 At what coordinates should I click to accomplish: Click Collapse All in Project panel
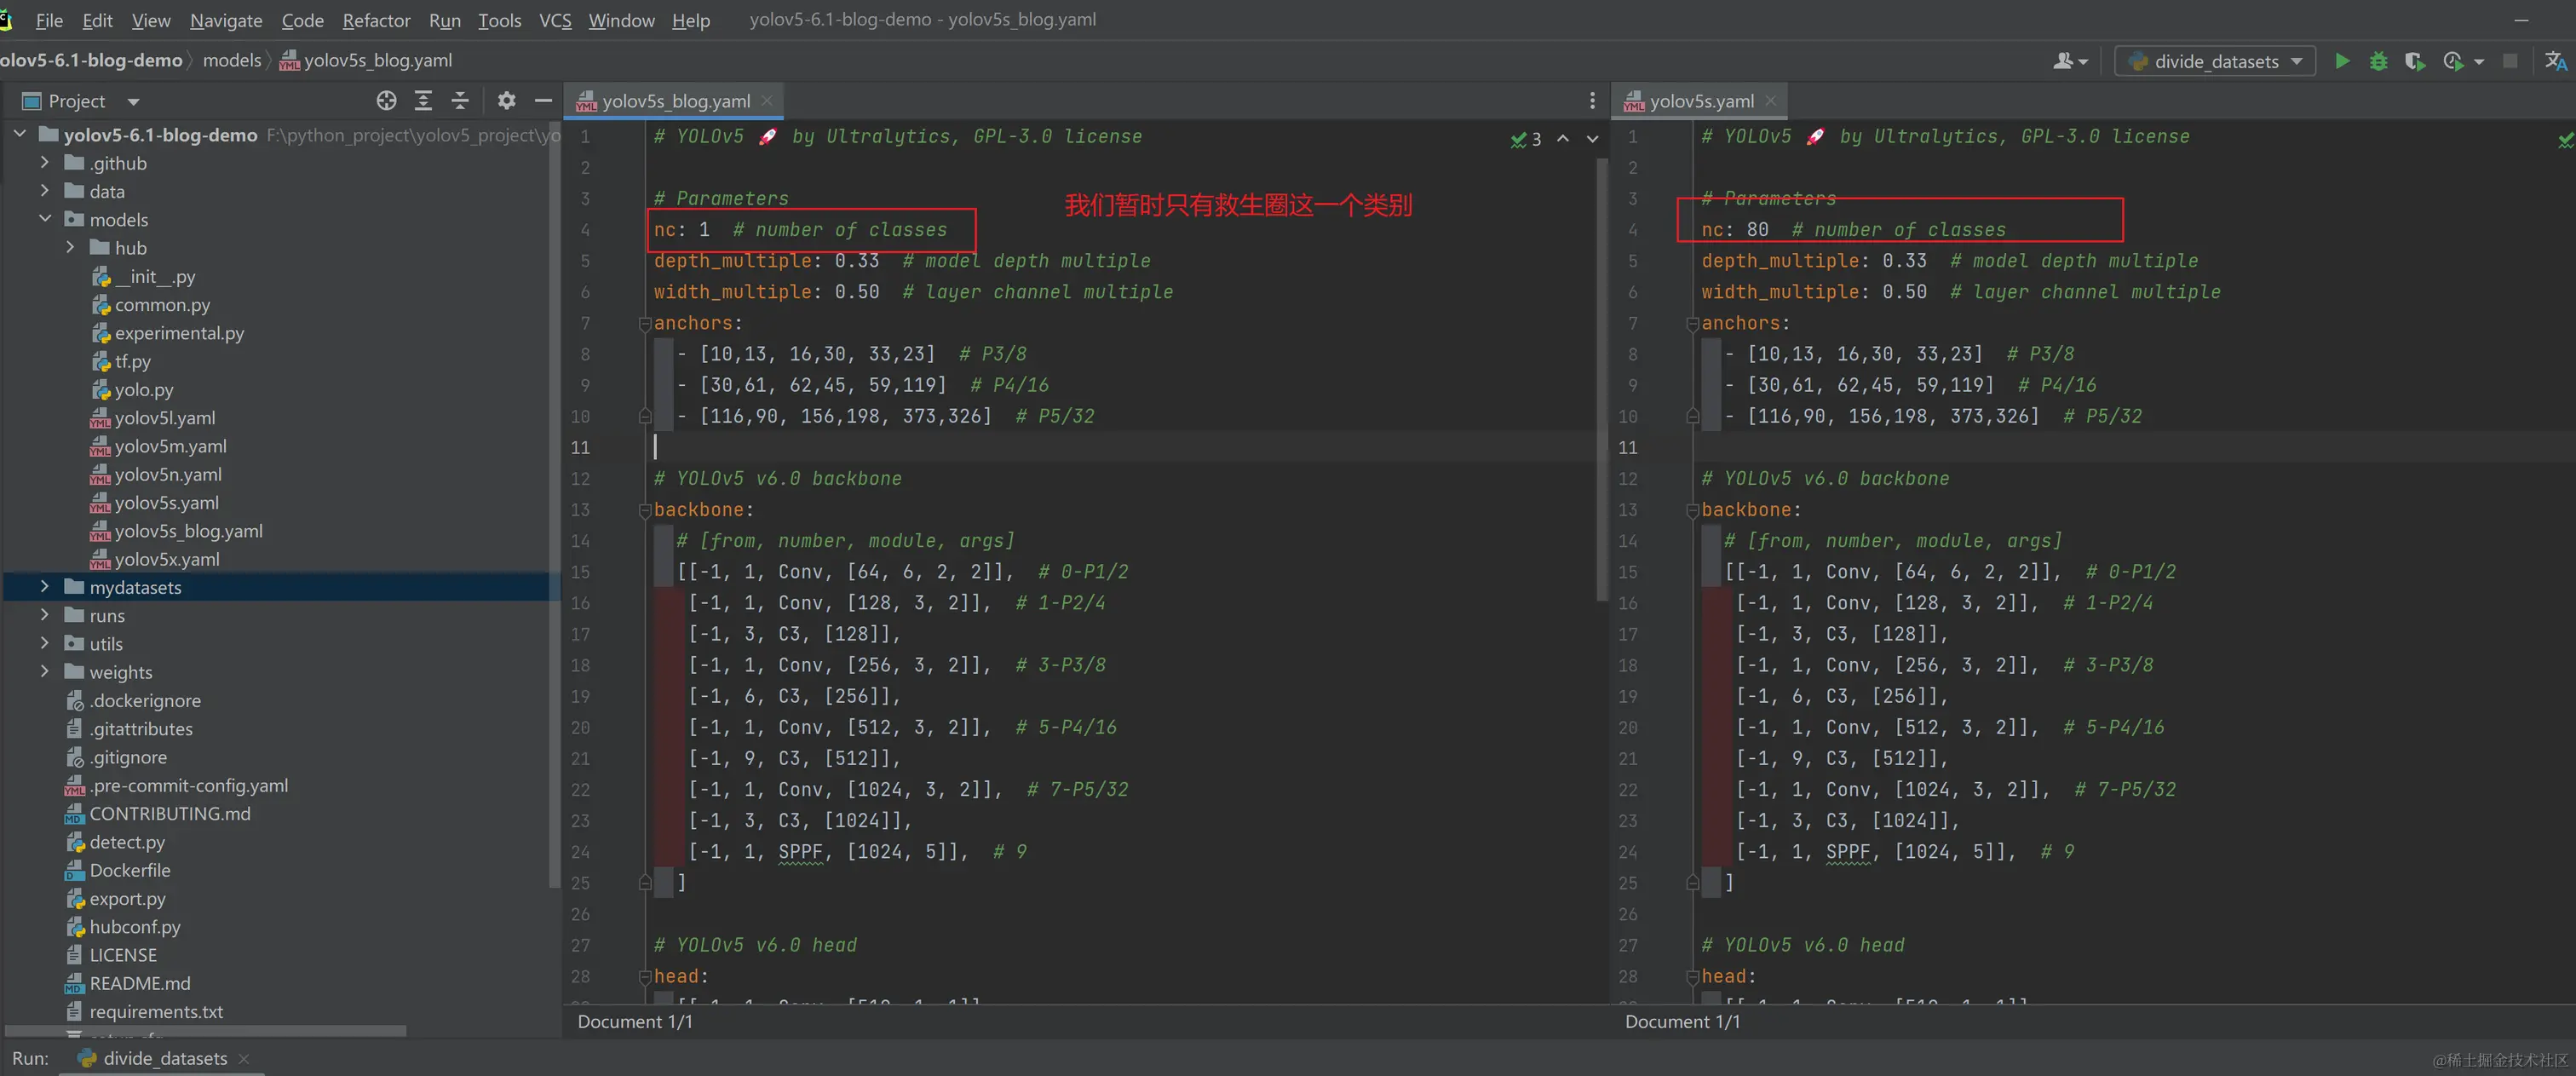(x=460, y=100)
